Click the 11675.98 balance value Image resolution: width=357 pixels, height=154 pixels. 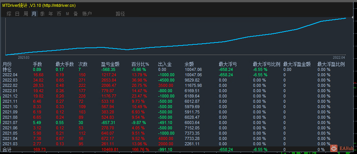tap(193, 85)
